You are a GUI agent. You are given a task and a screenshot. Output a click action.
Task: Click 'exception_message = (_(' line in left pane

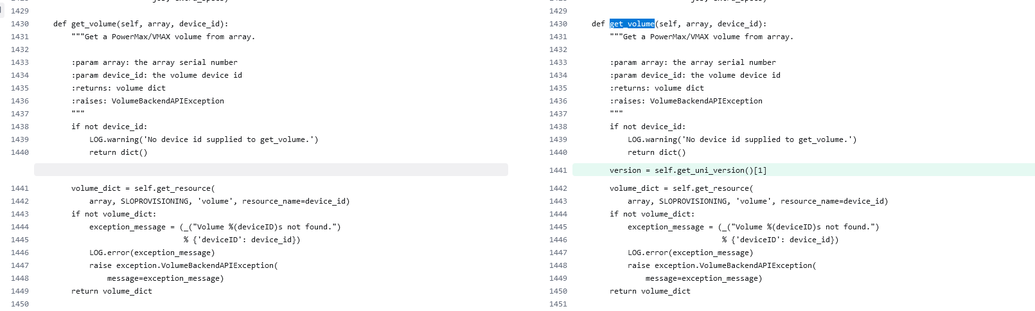pos(215,227)
